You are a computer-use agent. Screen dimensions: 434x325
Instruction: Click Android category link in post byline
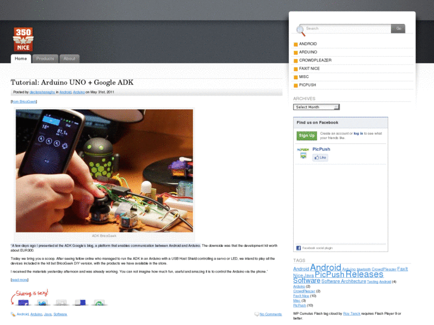pos(65,92)
